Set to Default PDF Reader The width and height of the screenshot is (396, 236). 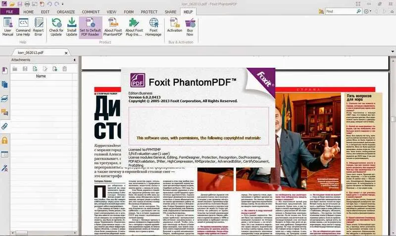point(90,27)
